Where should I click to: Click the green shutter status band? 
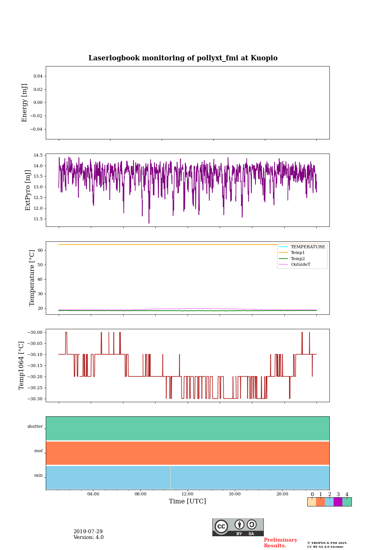[188, 429]
